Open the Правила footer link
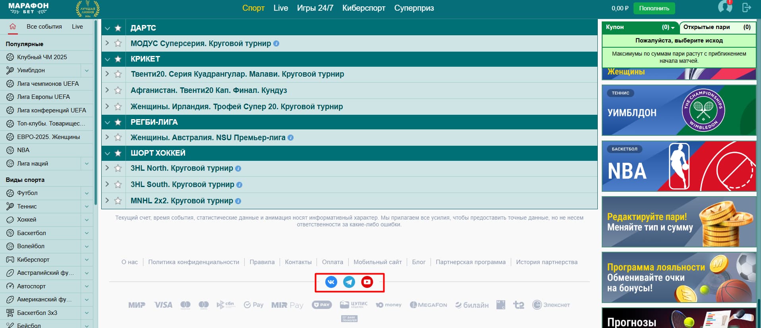 point(262,262)
